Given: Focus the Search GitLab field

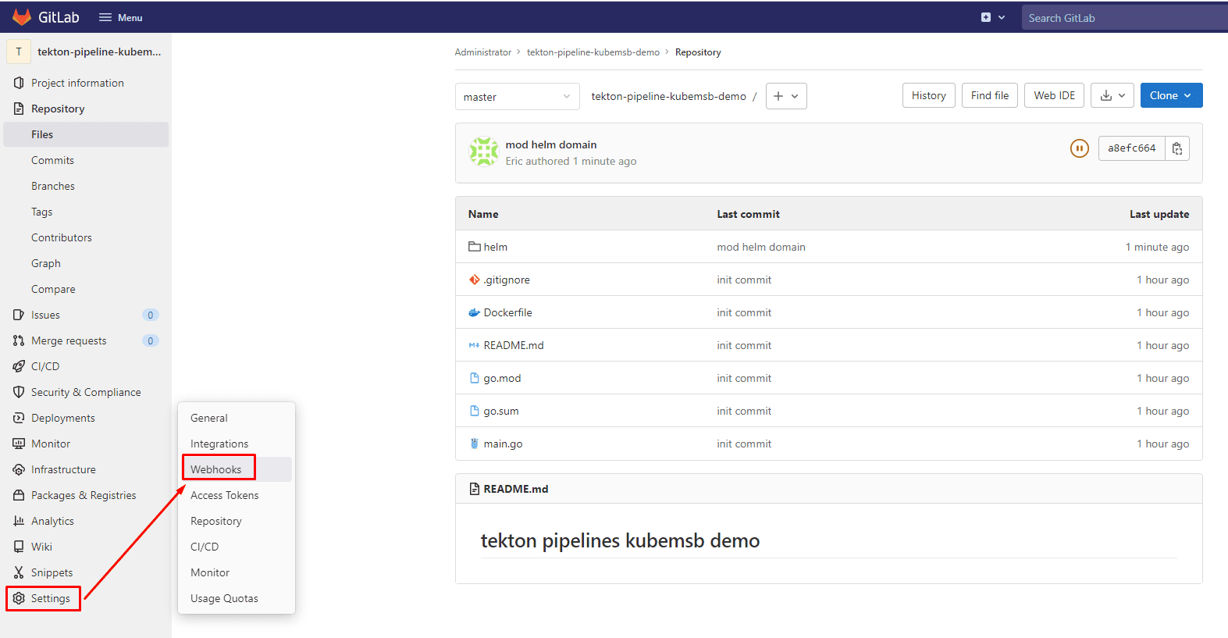Looking at the screenshot, I should 1125,18.
